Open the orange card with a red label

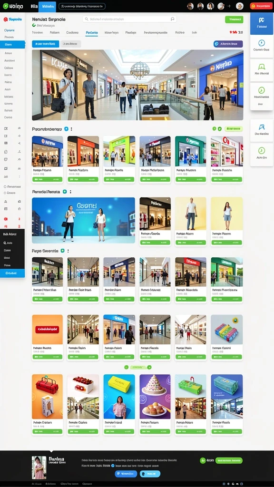[x=47, y=337]
